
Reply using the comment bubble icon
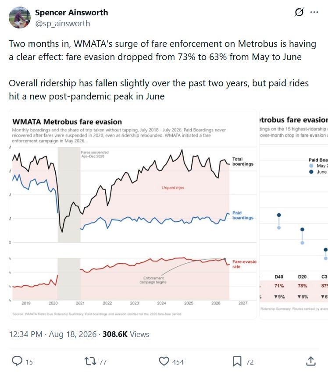[x=17, y=361]
